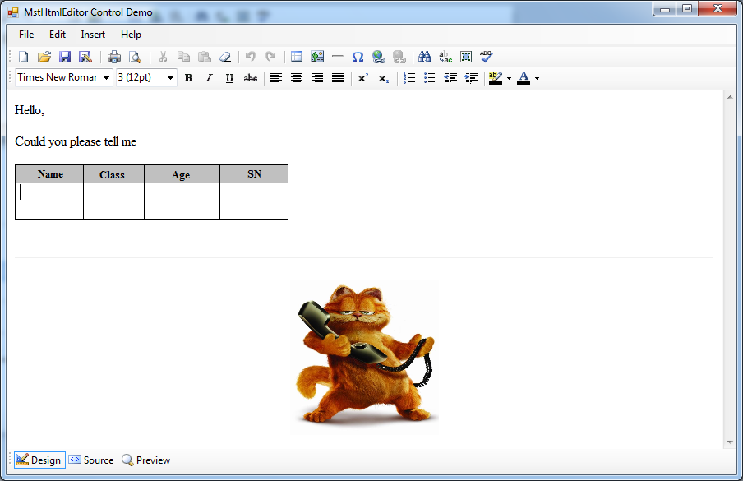Expand highlight color dropdown arrow
Image resolution: width=743 pixels, height=481 pixels.
pyautogui.click(x=510, y=79)
